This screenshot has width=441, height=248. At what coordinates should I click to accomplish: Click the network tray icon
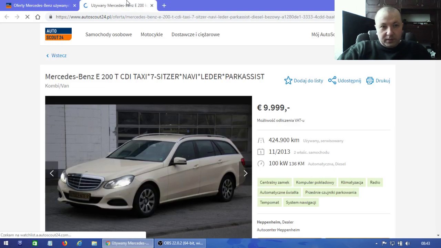392,244
